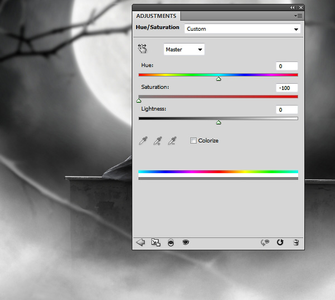Image resolution: width=335 pixels, height=300 pixels.
Task: Click the Saturation label
Action: click(x=155, y=87)
